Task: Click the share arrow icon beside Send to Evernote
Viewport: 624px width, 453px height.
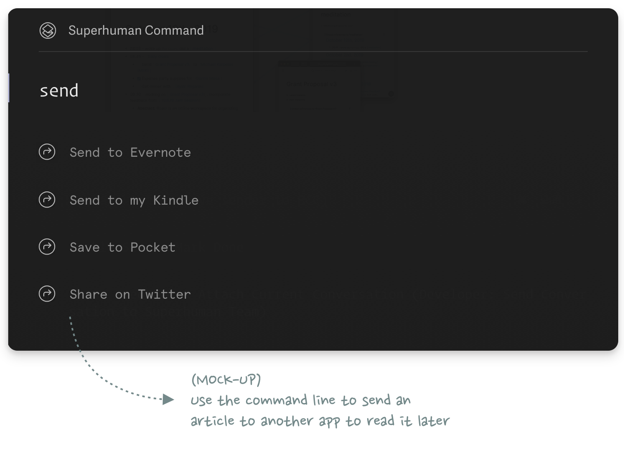Action: (x=47, y=152)
